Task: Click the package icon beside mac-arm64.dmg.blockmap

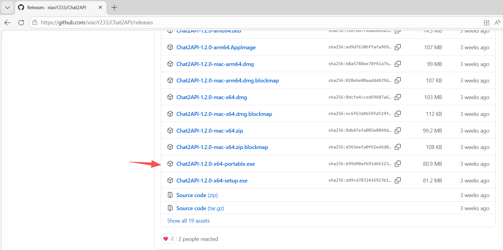Action: click(170, 80)
